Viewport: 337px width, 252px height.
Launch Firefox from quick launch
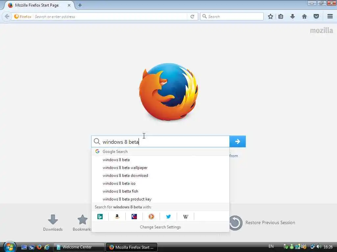pos(39,247)
